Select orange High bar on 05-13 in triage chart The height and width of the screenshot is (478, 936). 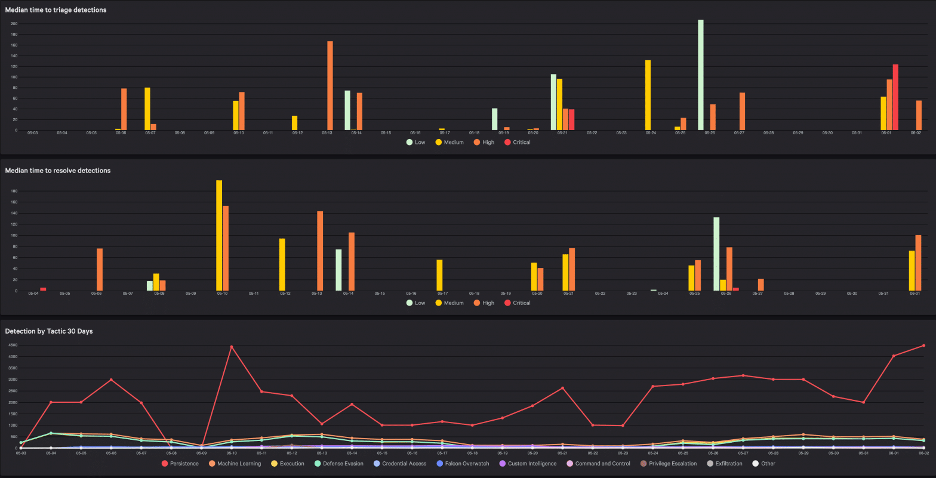tap(330, 85)
